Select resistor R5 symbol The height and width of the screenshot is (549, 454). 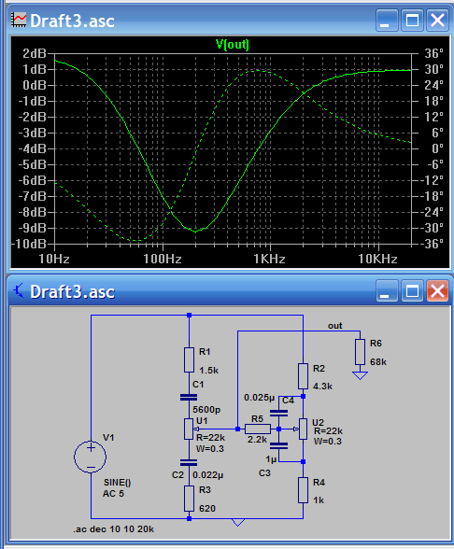(258, 429)
